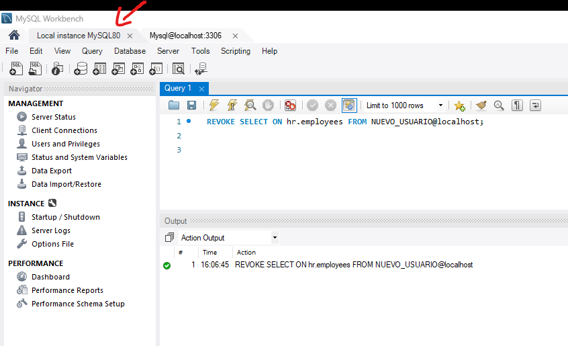Open Data Import/Restore
Viewport: 568px width, 346px height.
coord(66,183)
